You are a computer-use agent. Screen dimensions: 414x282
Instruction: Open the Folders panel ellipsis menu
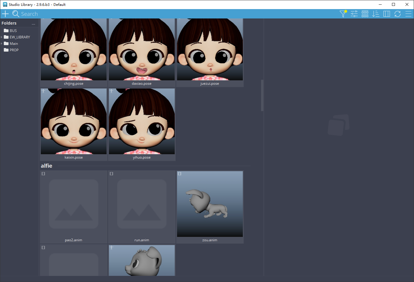pos(33,23)
